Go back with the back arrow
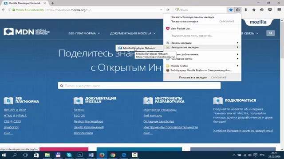Viewport: 284px width, 159px height. point(3,10)
